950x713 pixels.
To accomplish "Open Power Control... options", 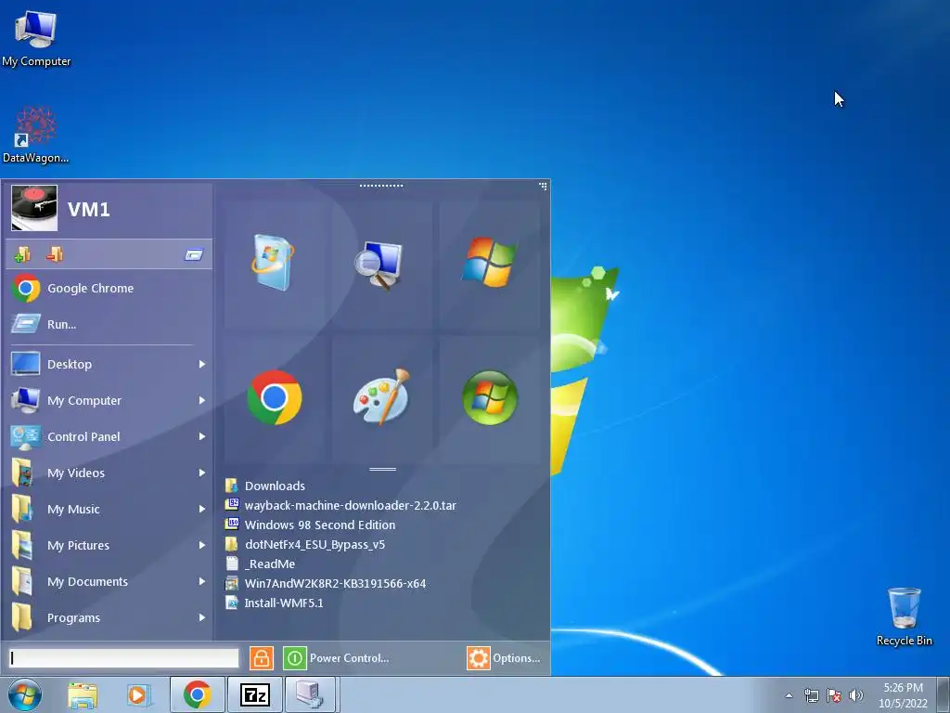I will click(349, 658).
